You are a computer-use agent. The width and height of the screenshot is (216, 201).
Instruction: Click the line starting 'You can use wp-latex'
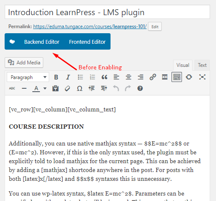pyautogui.click(x=96, y=193)
